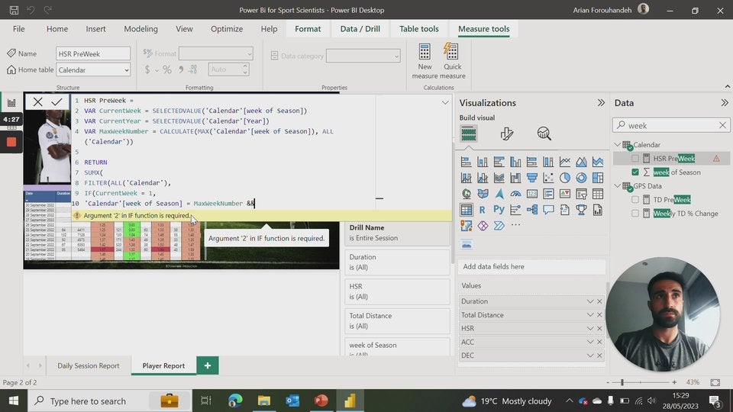This screenshot has width=733, height=412.
Task: Collapse the ribbon chevron
Action: pos(727,86)
